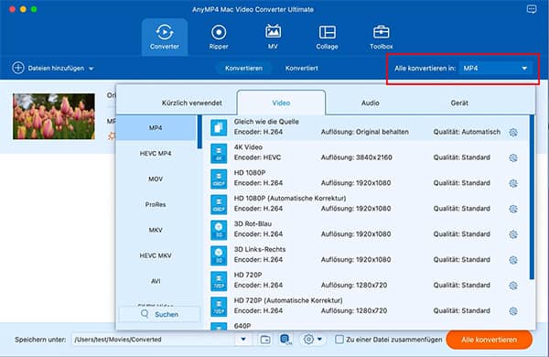Open settings gear for Gleich wie die Quelle

513,132
